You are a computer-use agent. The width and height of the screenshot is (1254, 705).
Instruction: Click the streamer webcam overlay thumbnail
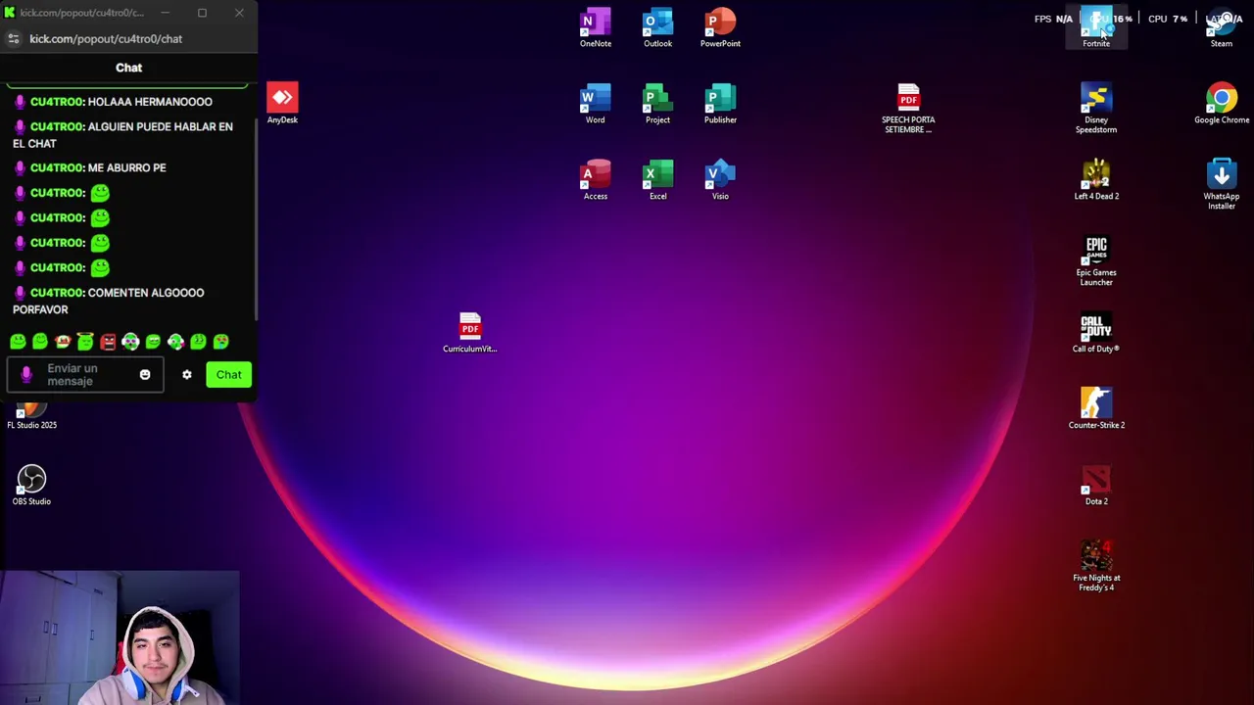point(120,638)
